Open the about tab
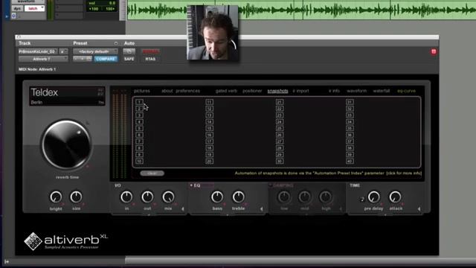 tap(167, 91)
